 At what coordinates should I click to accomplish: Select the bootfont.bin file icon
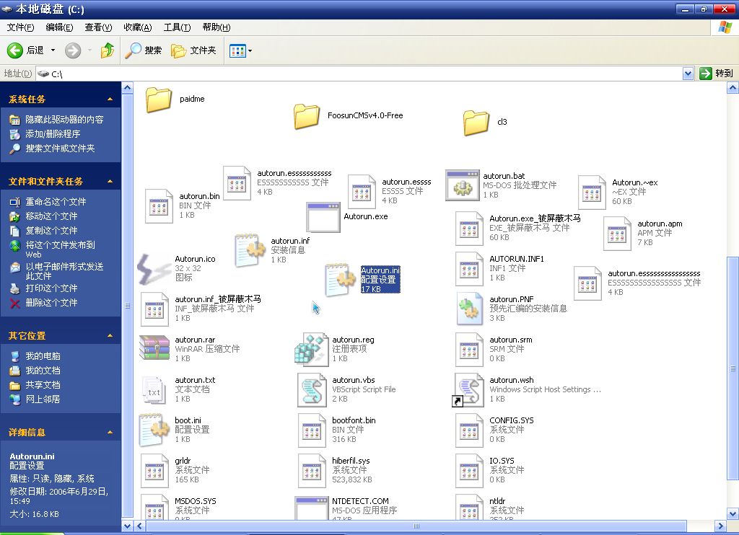point(312,430)
